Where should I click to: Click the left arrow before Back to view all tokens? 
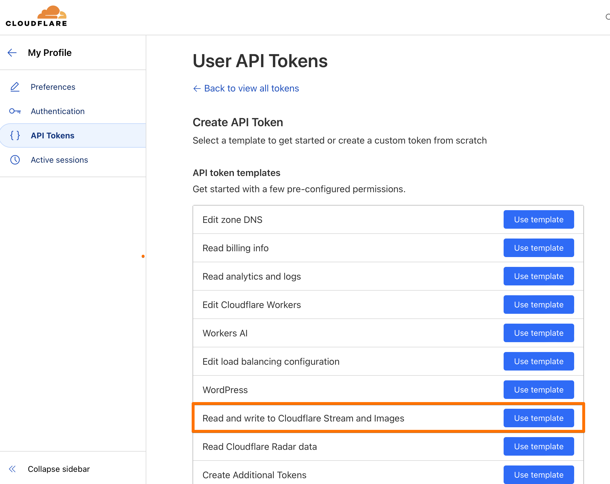click(197, 89)
